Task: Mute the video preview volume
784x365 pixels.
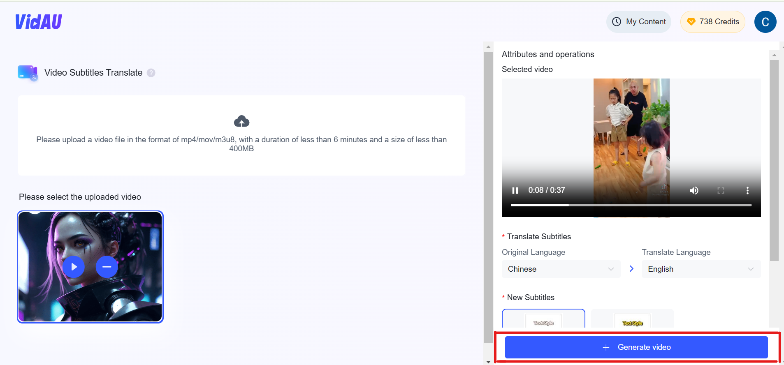Action: 694,190
